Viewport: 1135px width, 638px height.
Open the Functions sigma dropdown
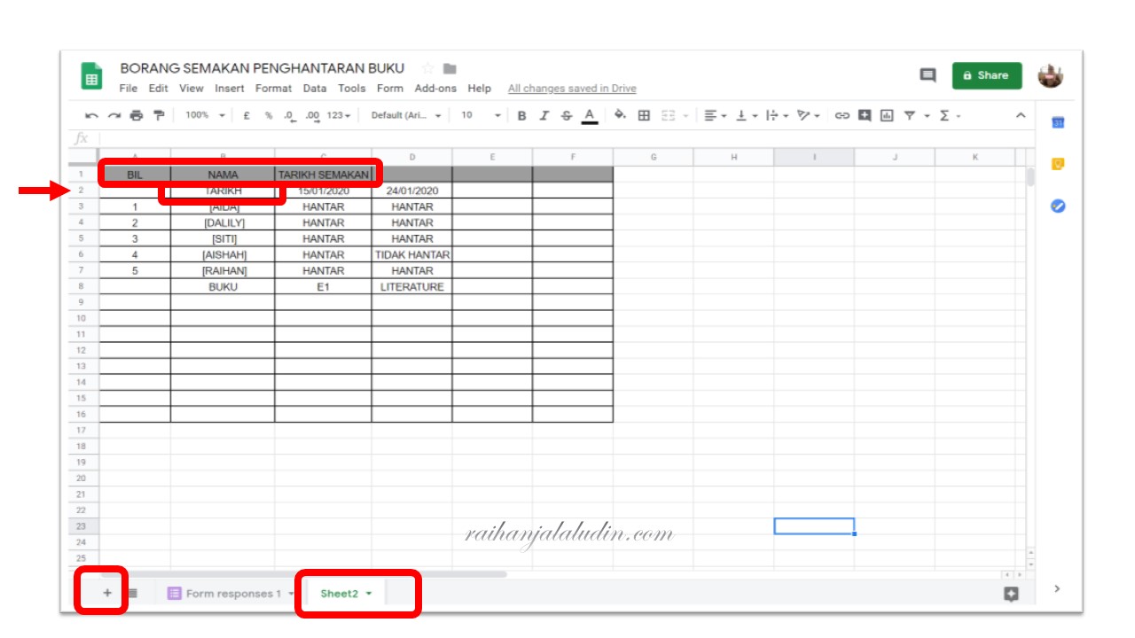[950, 115]
